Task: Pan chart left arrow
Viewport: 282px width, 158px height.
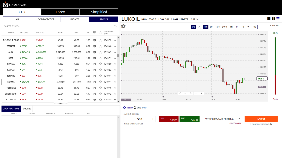Action: 180,93
